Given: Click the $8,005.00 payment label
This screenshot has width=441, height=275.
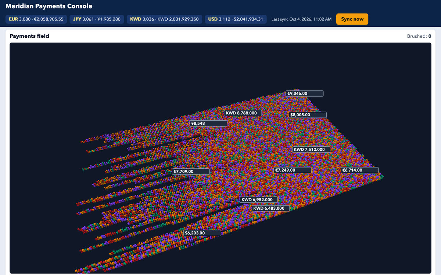Looking at the screenshot, I should pos(308,115).
